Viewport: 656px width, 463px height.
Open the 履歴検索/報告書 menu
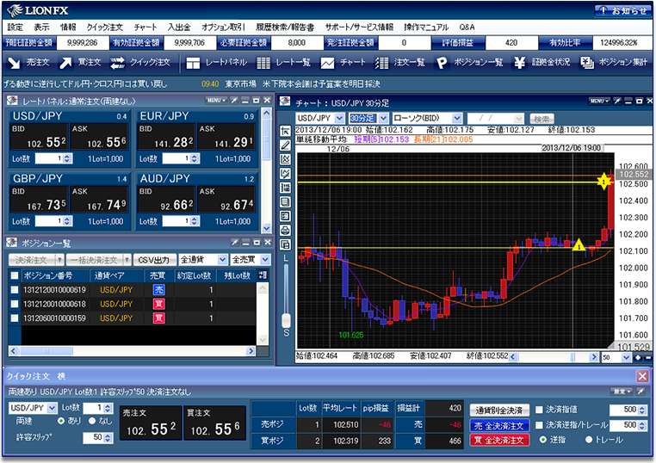pos(285,28)
